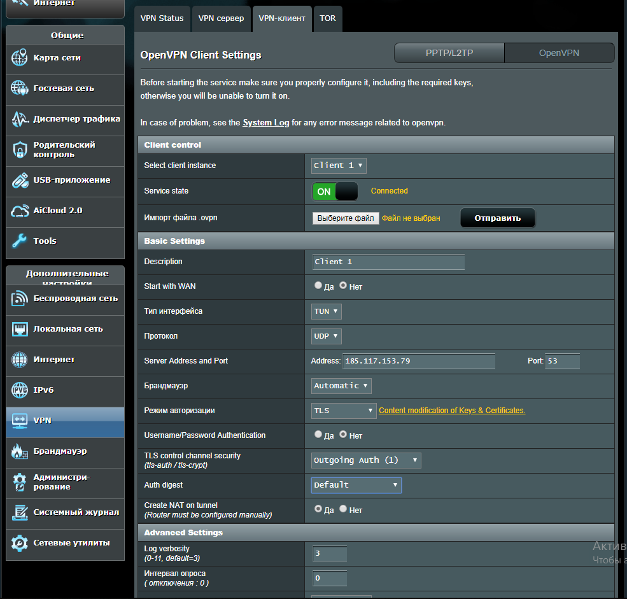Expand the protocol UDP dropdown

pos(327,336)
